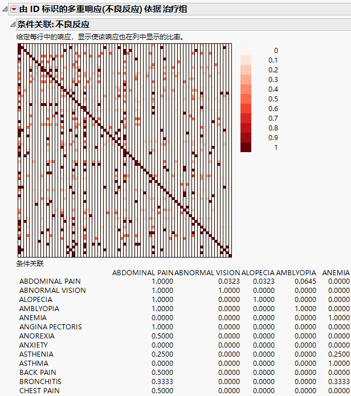Image resolution: width=351 pixels, height=396 pixels.
Task: Collapse the top report outline triangle
Action: click(5, 9)
